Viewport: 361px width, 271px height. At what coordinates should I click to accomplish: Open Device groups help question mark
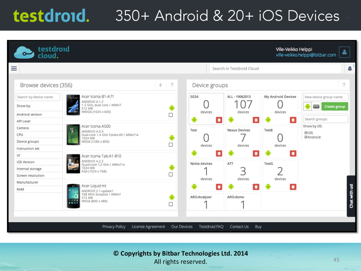[x=344, y=85]
